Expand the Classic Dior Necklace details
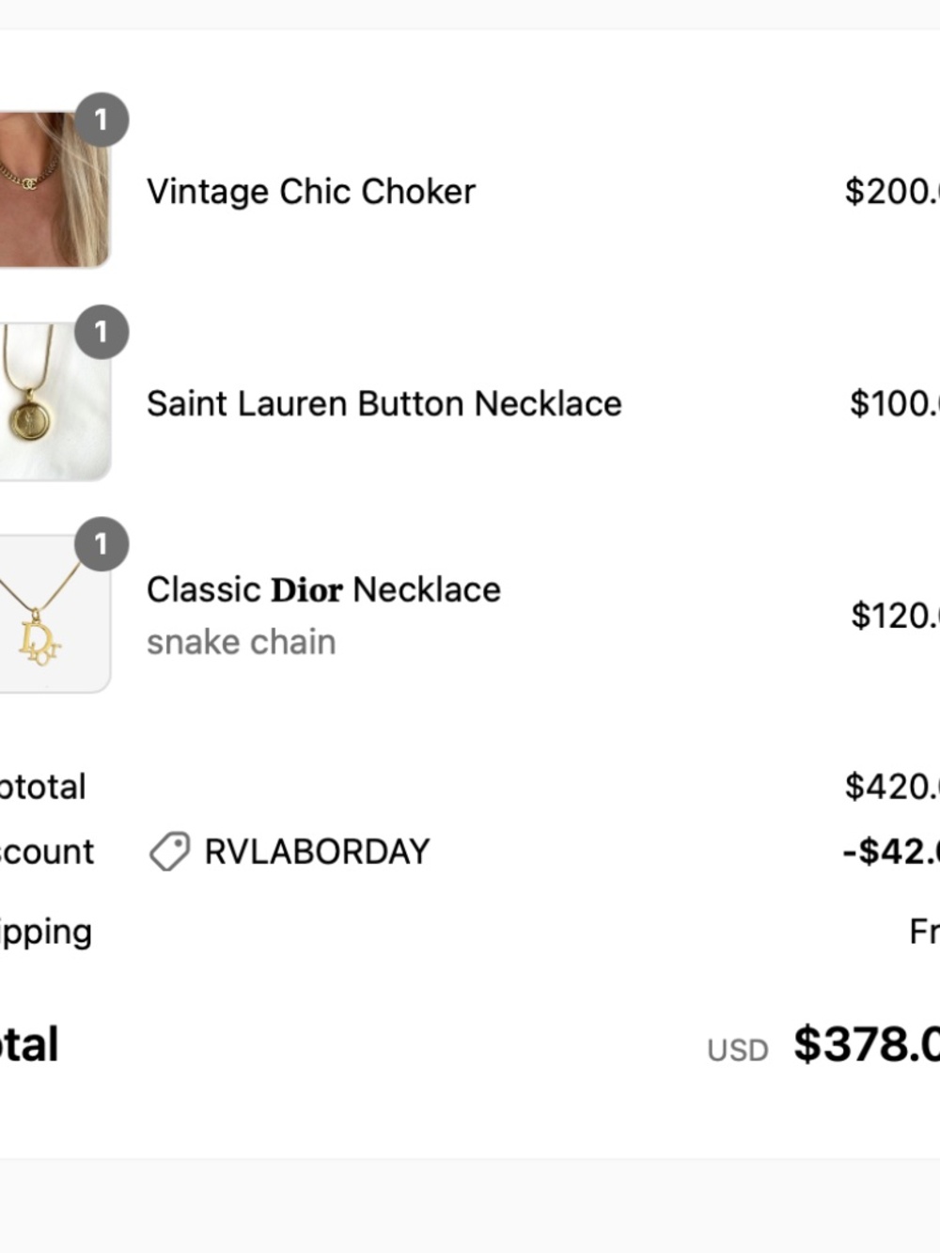This screenshot has width=940, height=1253. [322, 589]
